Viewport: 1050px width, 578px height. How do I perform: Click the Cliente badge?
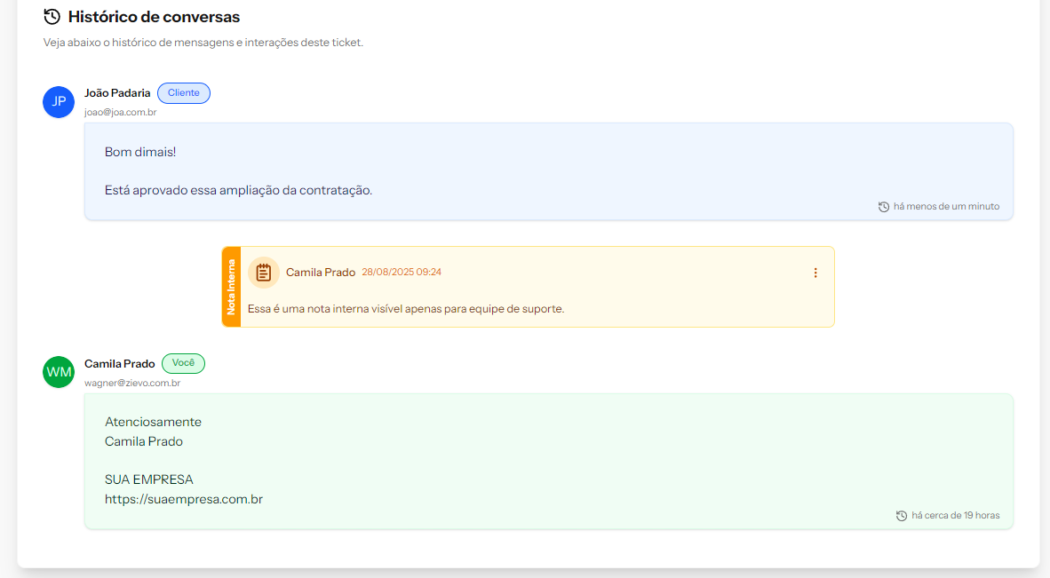click(x=184, y=93)
